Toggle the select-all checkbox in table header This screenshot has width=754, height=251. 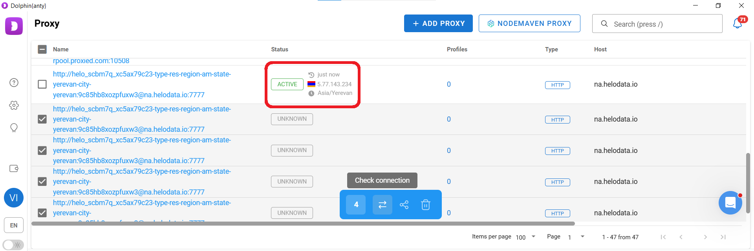point(42,49)
